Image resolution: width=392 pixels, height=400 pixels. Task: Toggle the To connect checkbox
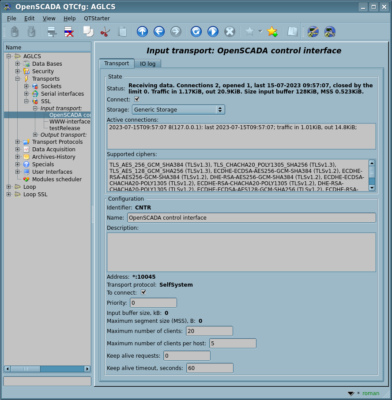143,292
